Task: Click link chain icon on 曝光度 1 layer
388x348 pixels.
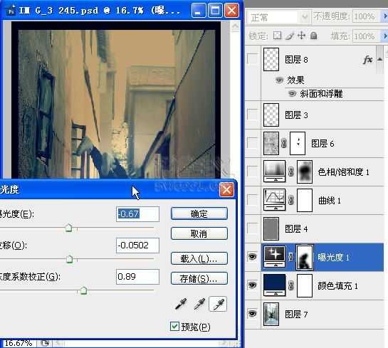Action: (x=291, y=257)
